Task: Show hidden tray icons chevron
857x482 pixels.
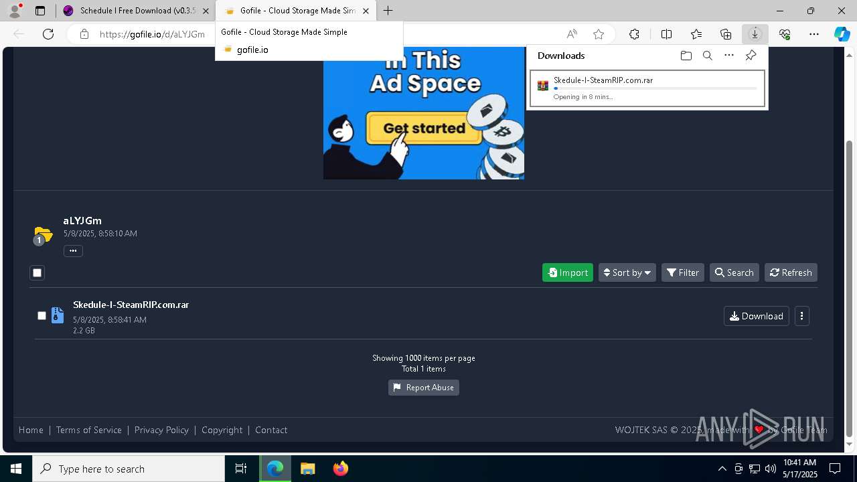Action: (722, 469)
